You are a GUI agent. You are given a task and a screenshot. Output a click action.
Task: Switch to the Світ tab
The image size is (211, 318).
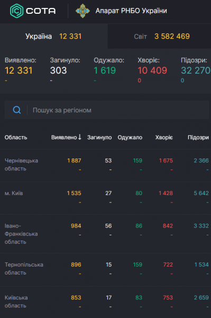click(x=159, y=36)
